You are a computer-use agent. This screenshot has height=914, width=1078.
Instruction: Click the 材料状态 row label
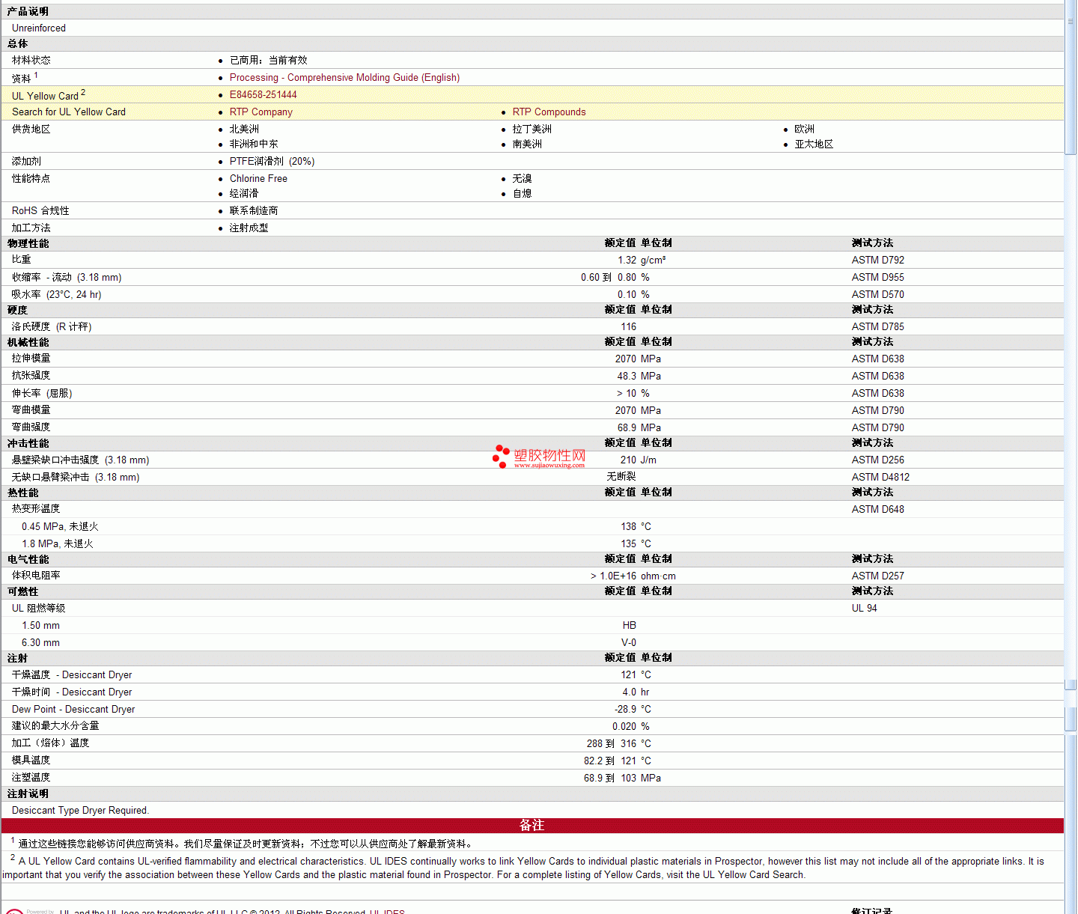click(x=31, y=60)
